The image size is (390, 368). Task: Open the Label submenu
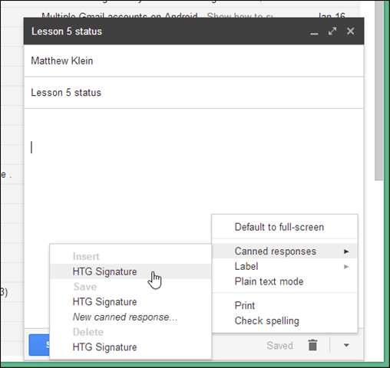click(285, 266)
